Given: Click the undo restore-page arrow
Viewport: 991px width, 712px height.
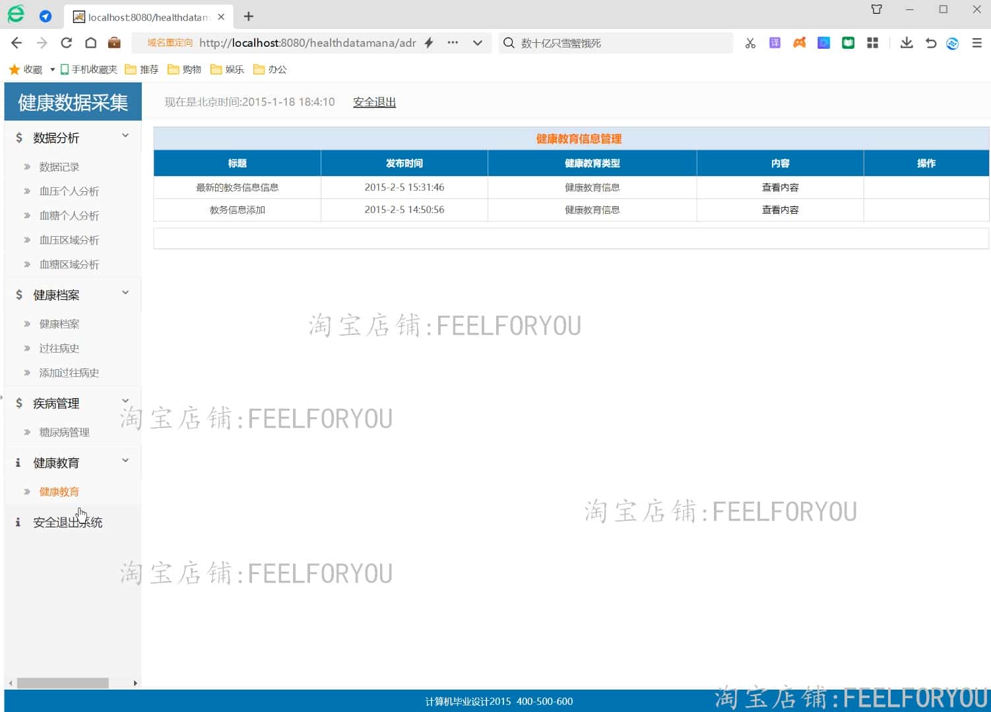Looking at the screenshot, I should click(930, 43).
